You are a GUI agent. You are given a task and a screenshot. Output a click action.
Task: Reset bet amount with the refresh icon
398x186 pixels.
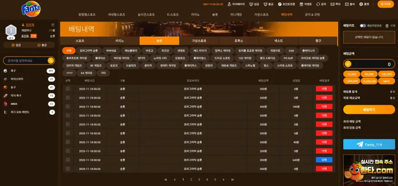click(x=348, y=64)
